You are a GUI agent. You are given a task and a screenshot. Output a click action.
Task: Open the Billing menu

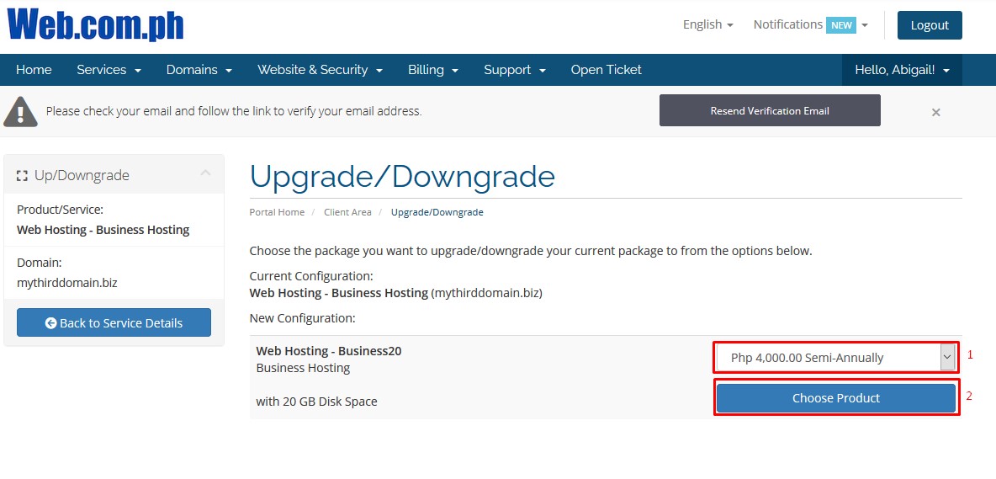click(x=433, y=70)
